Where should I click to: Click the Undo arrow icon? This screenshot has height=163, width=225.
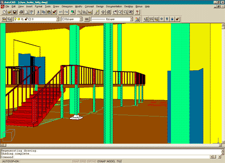61,12
